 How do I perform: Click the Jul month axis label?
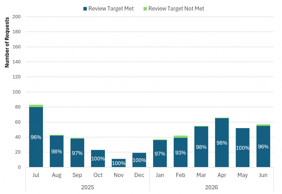click(36, 175)
